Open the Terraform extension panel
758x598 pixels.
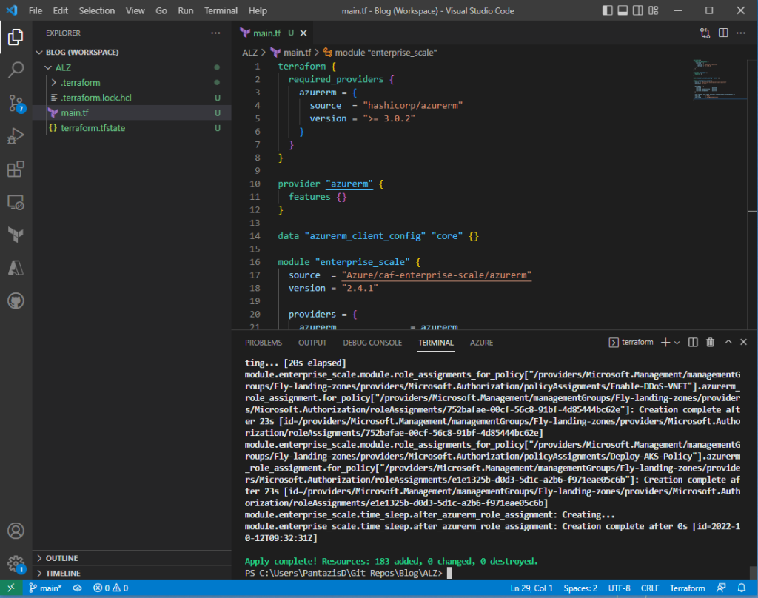[x=16, y=235]
